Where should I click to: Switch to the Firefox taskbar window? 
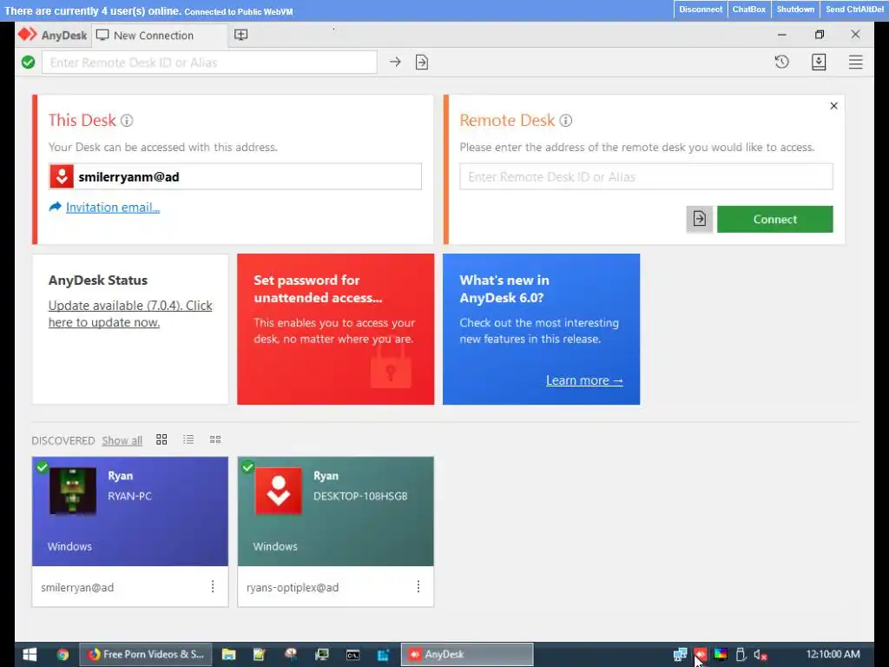pyautogui.click(x=146, y=655)
